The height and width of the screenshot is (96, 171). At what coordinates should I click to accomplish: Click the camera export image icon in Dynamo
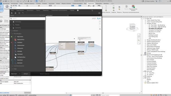(99, 13)
